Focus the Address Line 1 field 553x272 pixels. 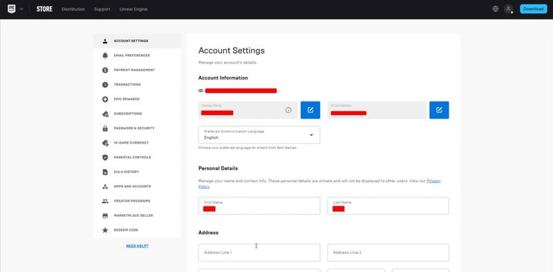pos(259,253)
